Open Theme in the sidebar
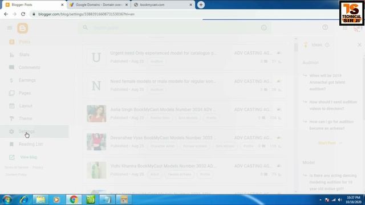Viewport: 365px width, 205px height. (25, 118)
